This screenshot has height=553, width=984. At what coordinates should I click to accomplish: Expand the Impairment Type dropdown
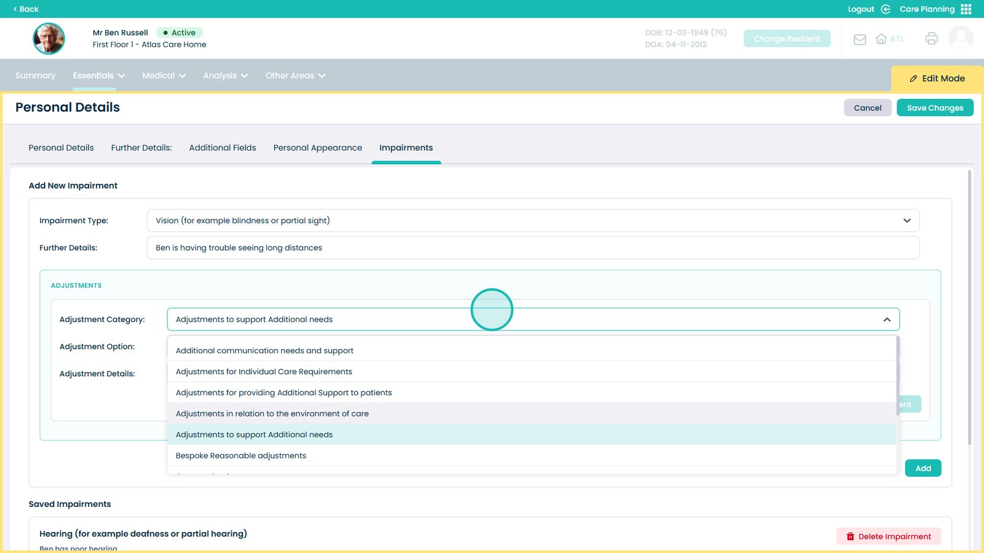pos(907,221)
